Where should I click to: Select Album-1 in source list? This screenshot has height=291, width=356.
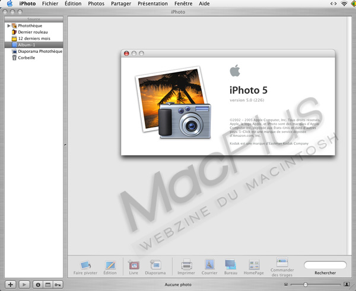coord(34,44)
